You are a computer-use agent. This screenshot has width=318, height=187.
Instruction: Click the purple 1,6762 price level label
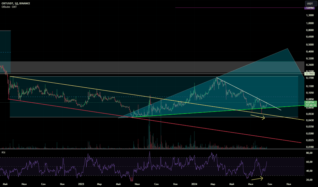[310, 8]
